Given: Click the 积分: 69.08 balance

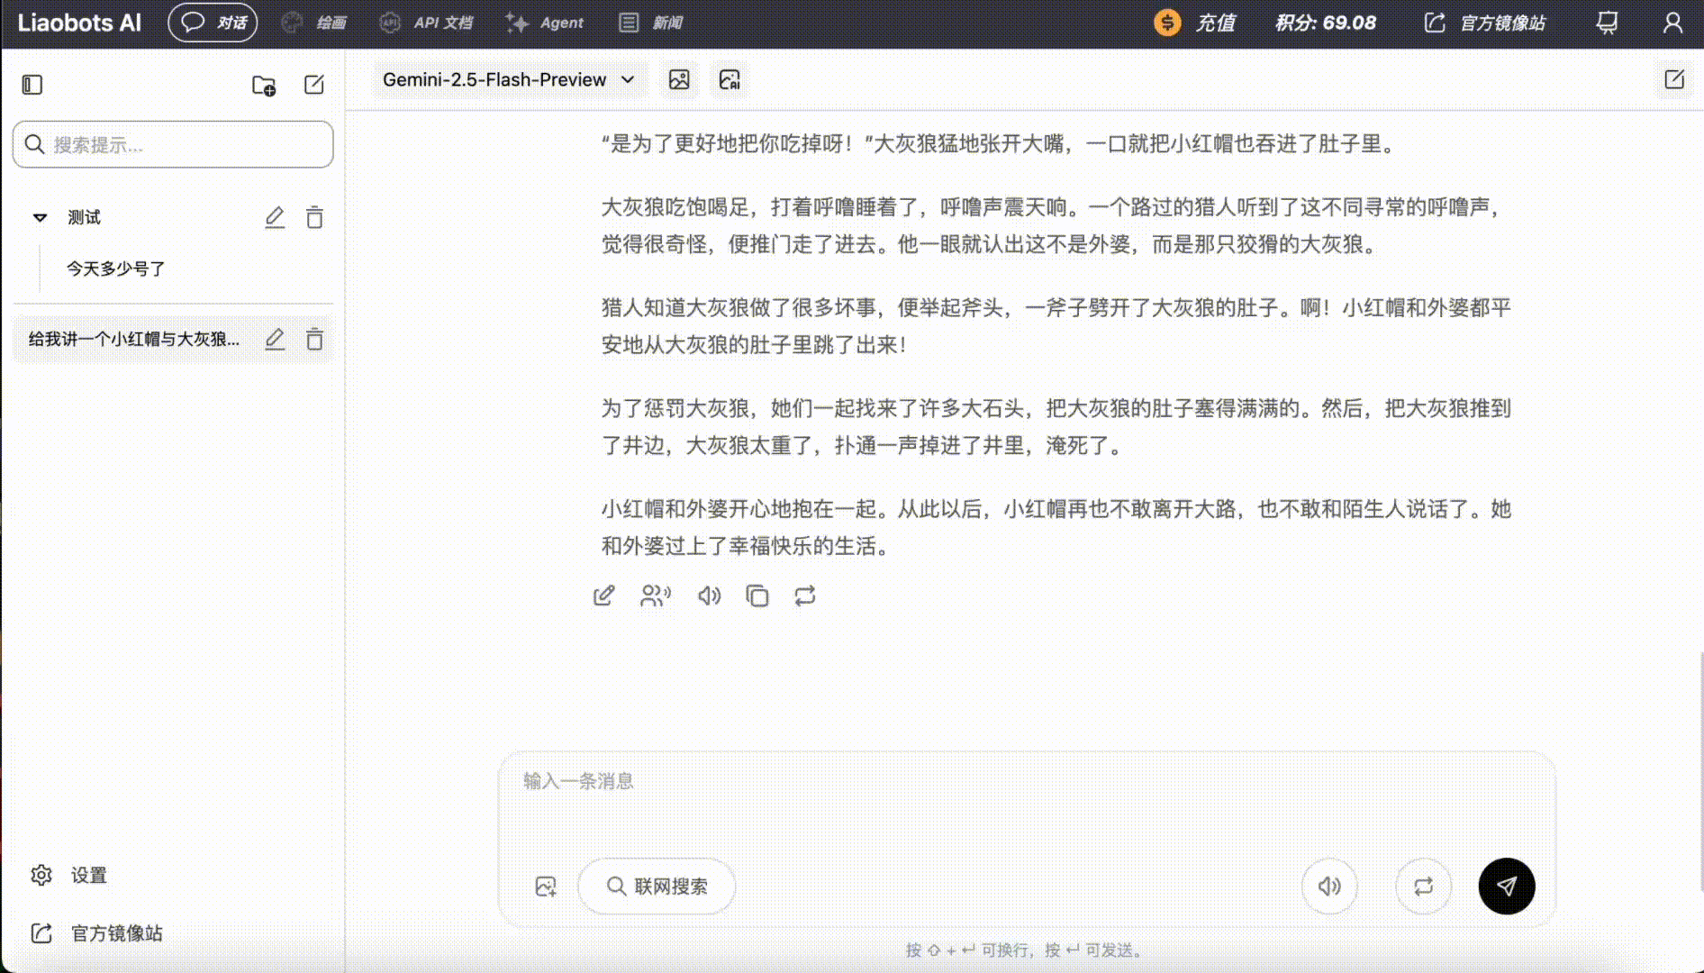Looking at the screenshot, I should coord(1325,23).
